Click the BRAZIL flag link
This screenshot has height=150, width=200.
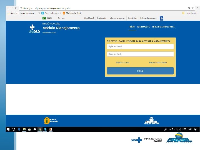tap(47, 18)
